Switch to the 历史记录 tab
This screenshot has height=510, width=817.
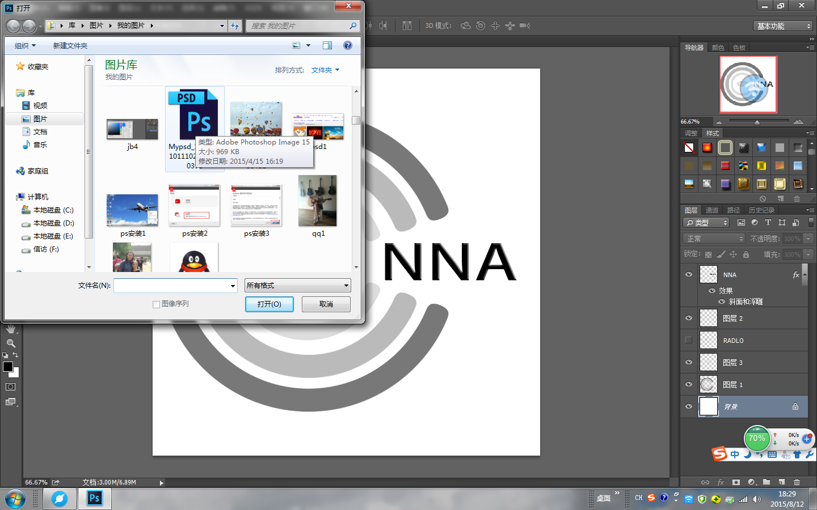pyautogui.click(x=761, y=210)
